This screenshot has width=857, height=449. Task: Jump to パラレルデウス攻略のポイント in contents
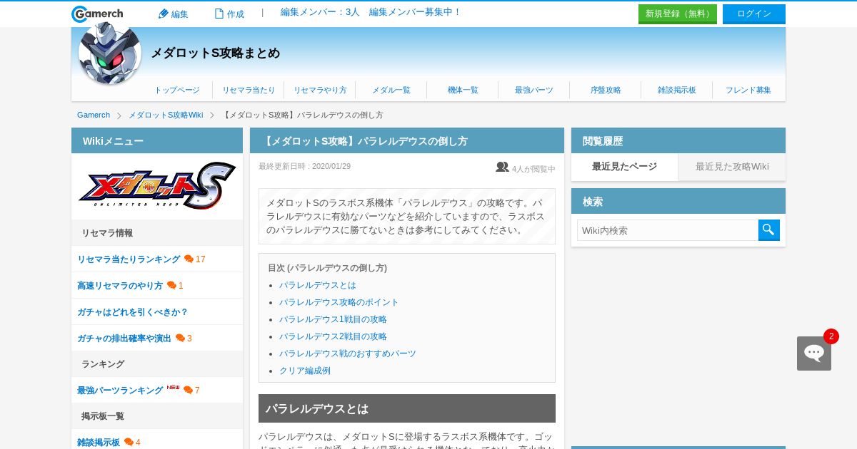(339, 302)
